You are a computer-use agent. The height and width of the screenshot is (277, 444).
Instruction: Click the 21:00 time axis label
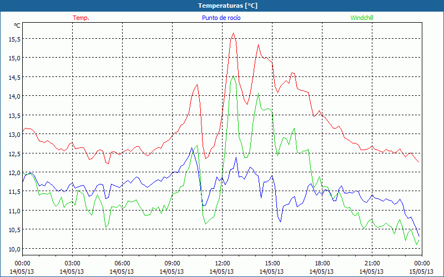point(372,264)
